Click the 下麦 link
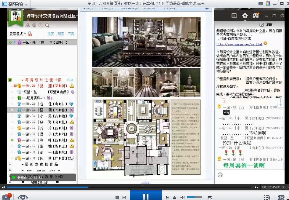The width and height of the screenshot is (289, 200). coord(71,34)
